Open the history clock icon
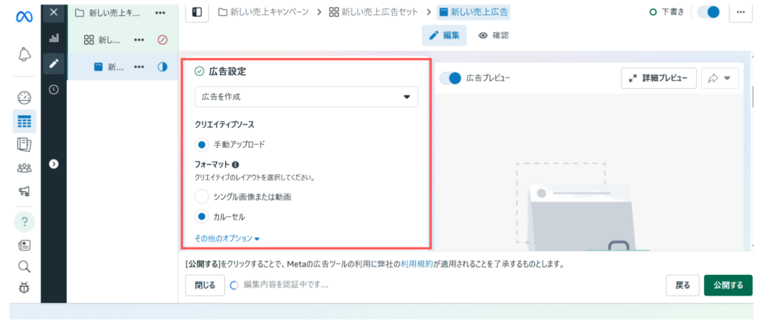This screenshot has width=763, height=324. (x=54, y=89)
